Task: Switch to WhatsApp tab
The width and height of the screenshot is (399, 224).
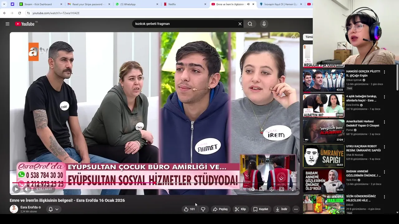Action: (137, 4)
